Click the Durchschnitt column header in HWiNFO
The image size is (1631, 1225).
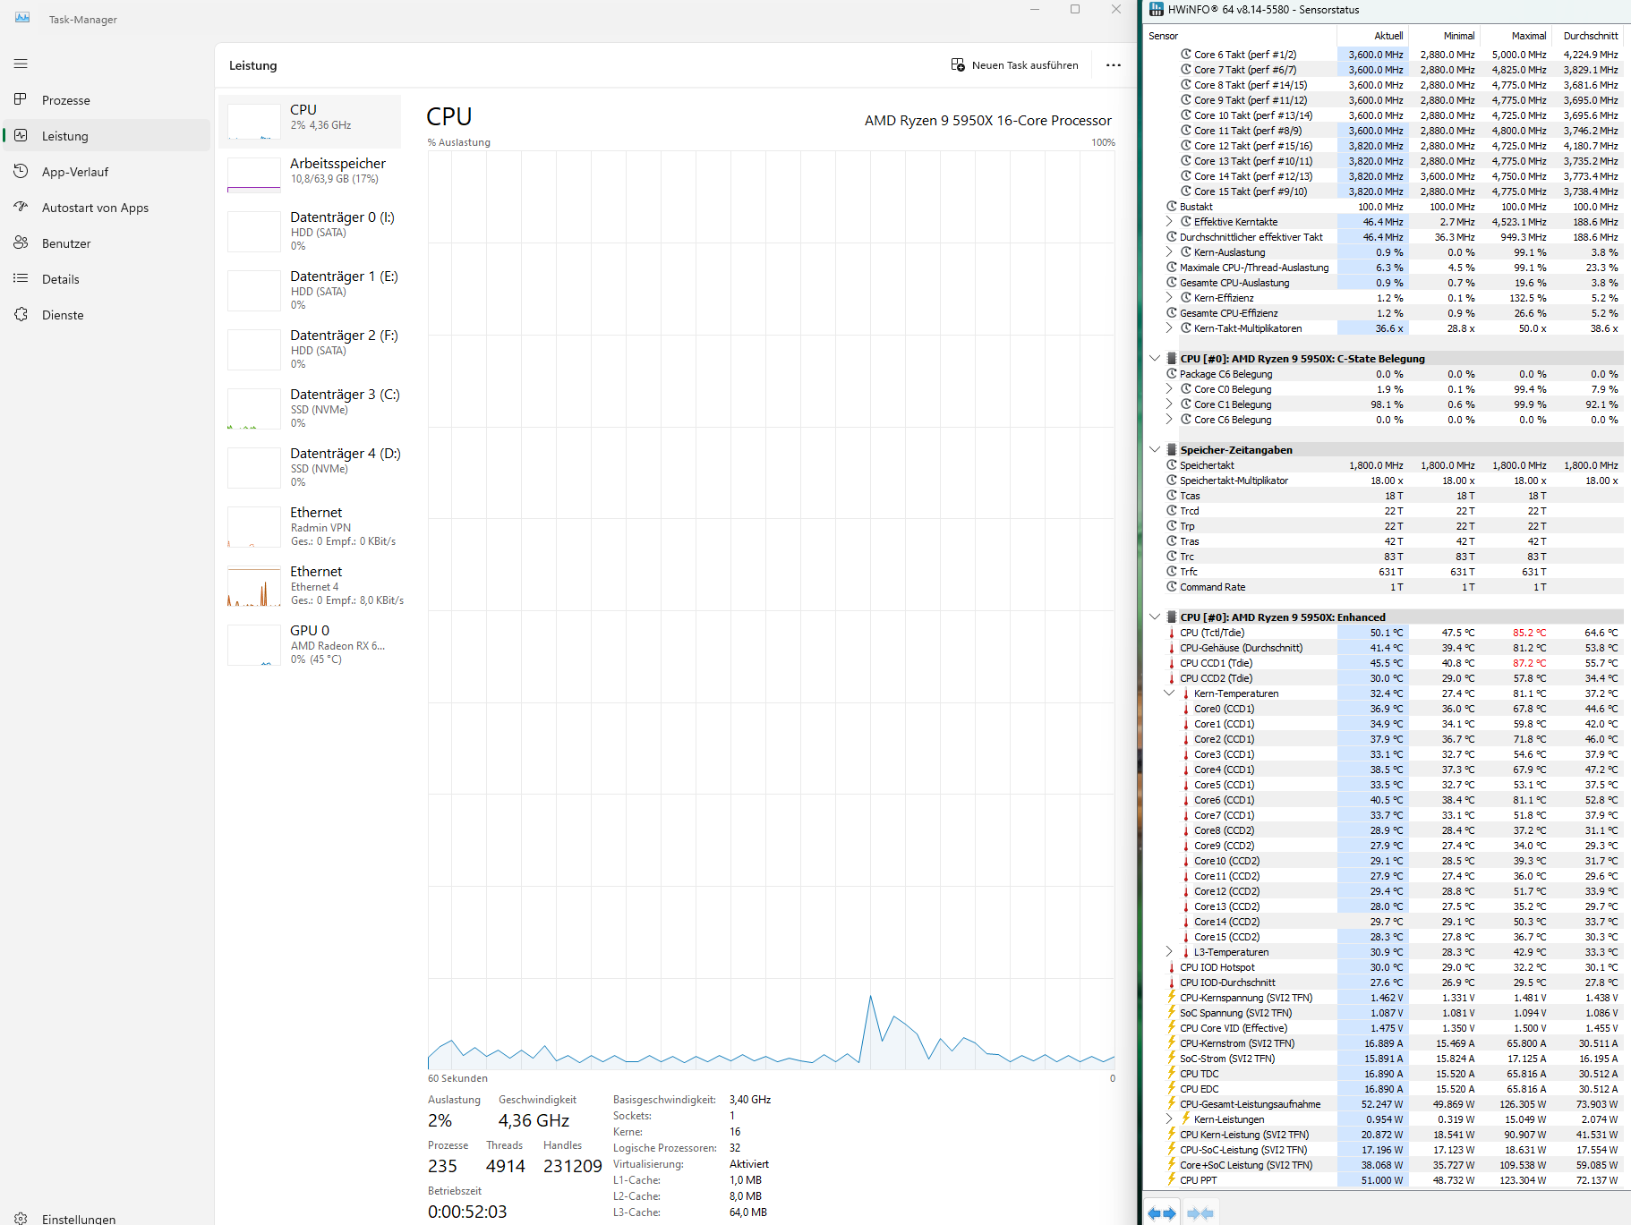coord(1587,36)
